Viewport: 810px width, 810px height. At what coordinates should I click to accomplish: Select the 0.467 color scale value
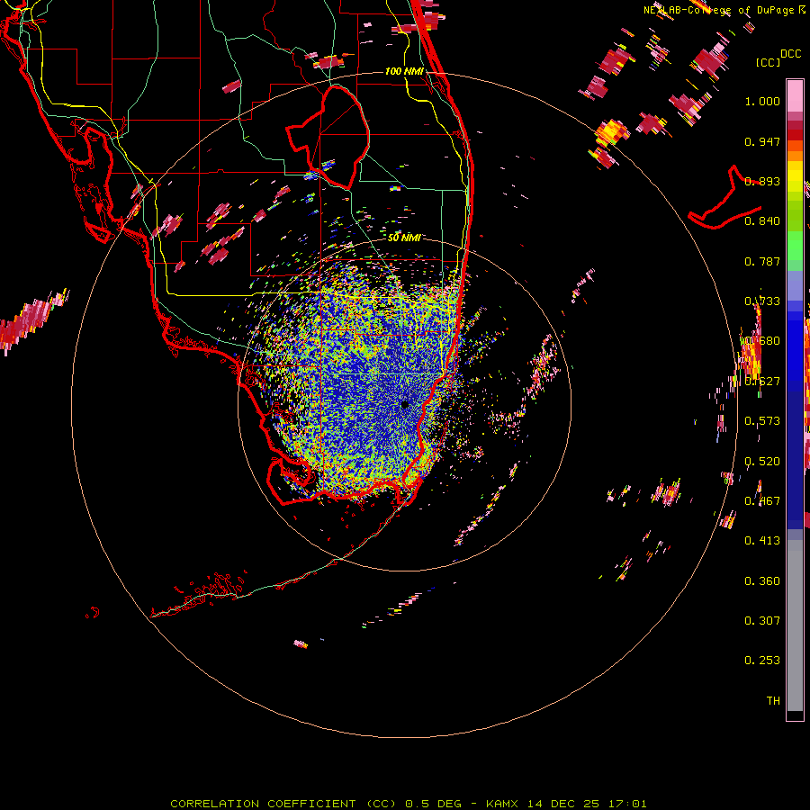762,501
